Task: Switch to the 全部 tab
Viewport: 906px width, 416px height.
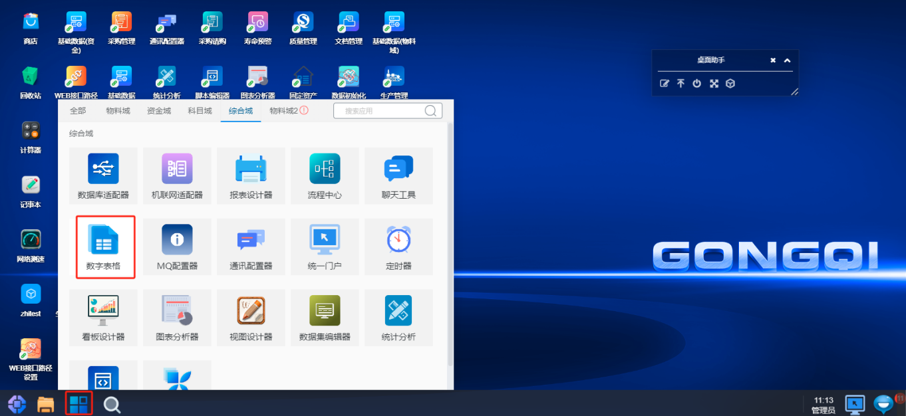Action: coord(78,111)
